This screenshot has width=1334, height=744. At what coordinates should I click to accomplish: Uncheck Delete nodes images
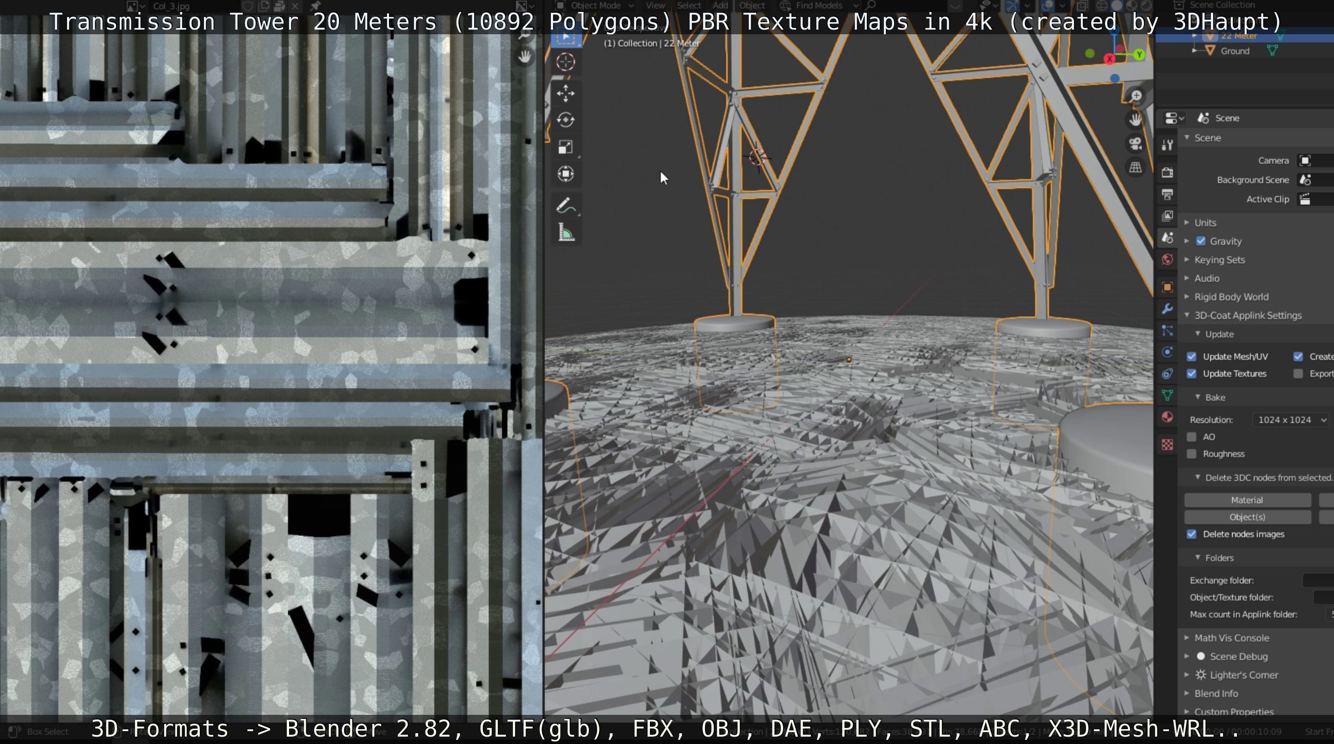pyautogui.click(x=1192, y=534)
